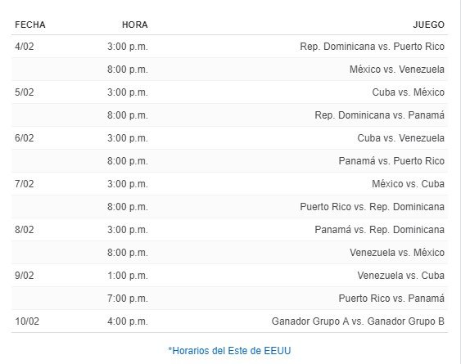The width and height of the screenshot is (461, 364).
Task: Click the HORA column header
Action: (134, 25)
